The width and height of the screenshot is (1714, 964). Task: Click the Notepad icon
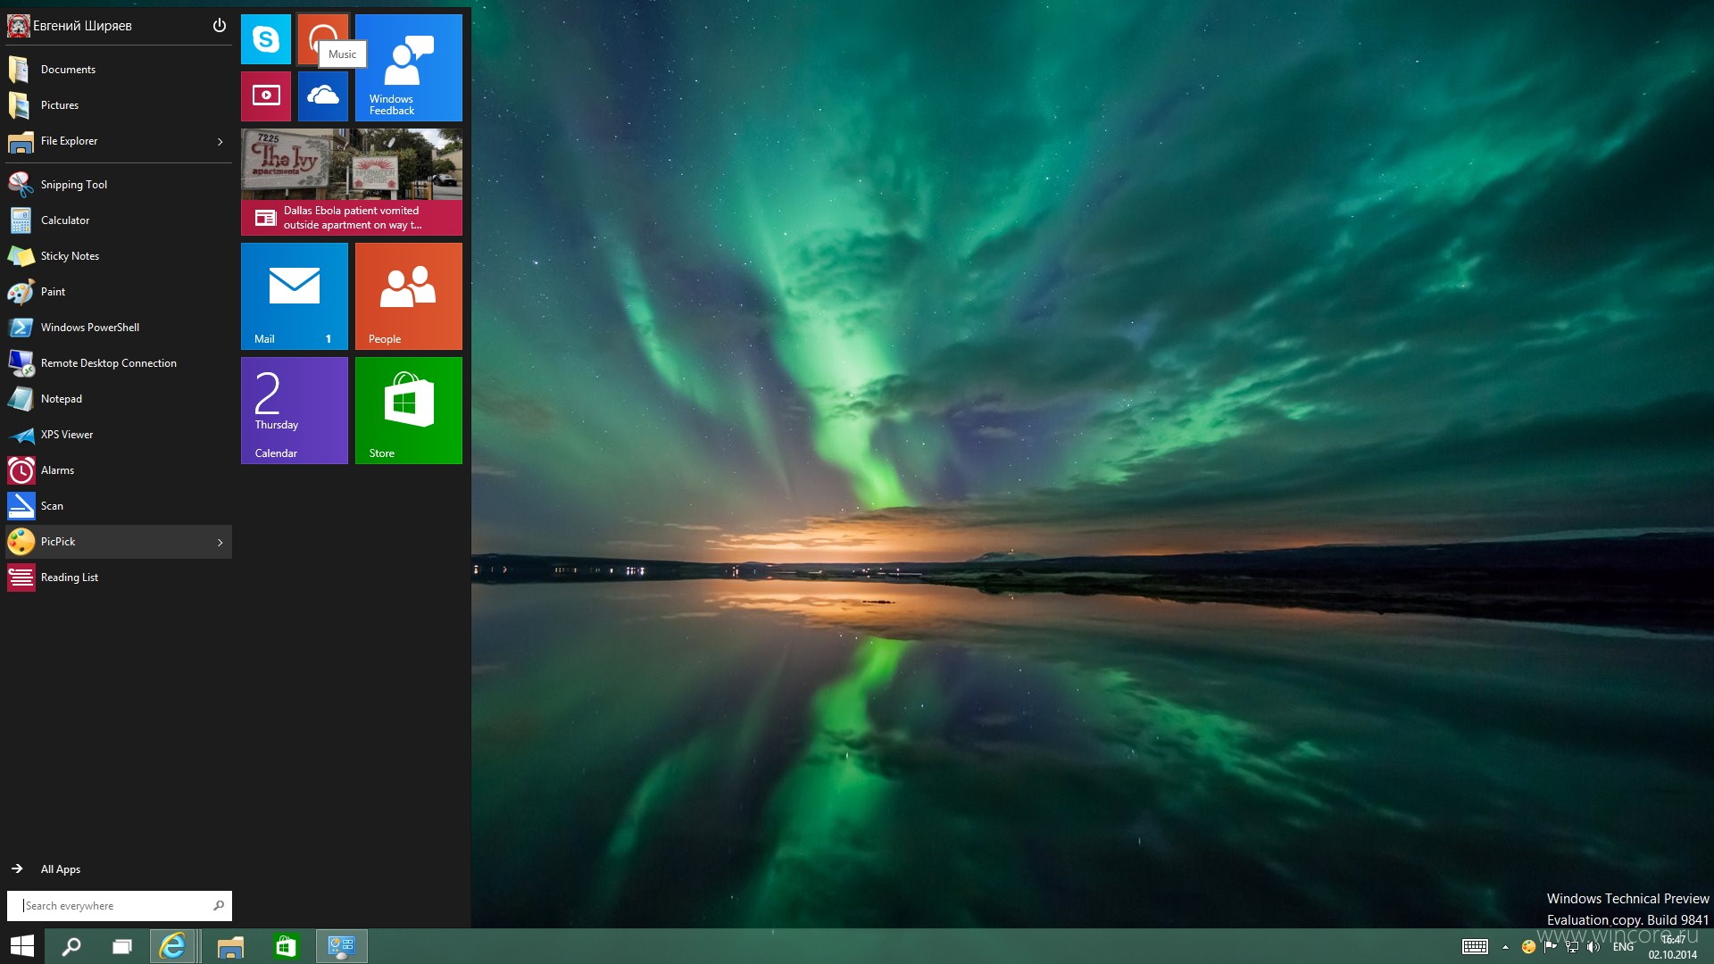tap(21, 399)
